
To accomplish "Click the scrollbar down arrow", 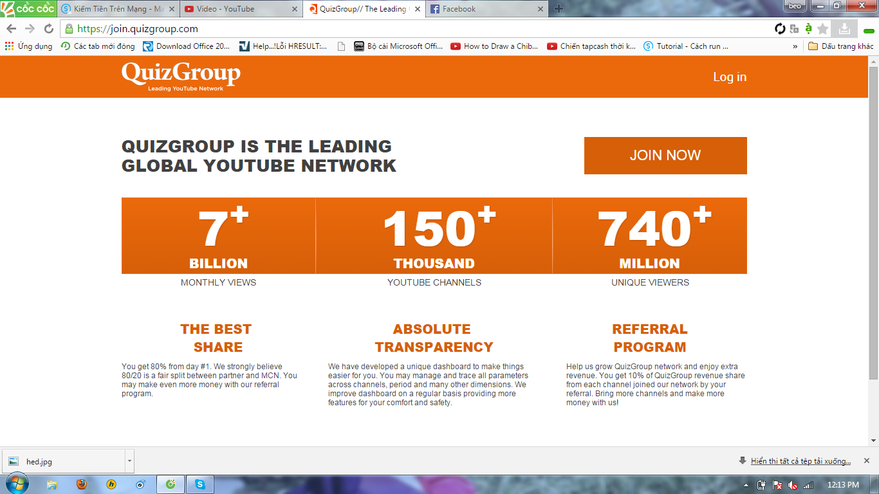I will pos(873,441).
